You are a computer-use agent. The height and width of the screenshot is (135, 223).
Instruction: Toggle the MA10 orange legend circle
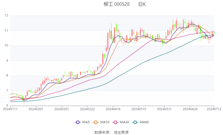pos(95,122)
